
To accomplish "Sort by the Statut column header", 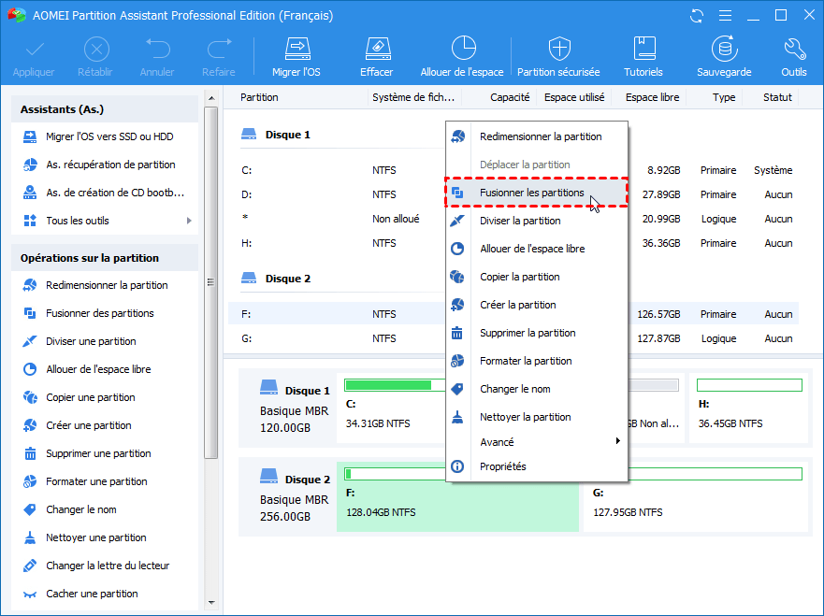I will pyautogui.click(x=777, y=97).
